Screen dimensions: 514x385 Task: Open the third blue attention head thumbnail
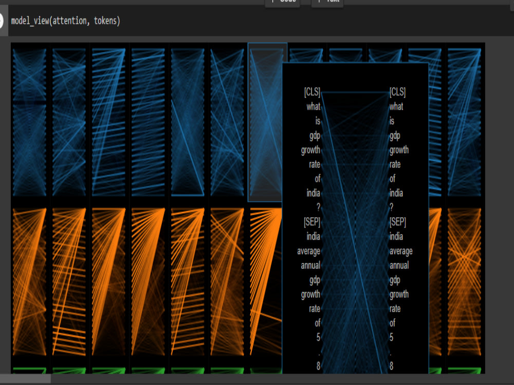point(108,122)
